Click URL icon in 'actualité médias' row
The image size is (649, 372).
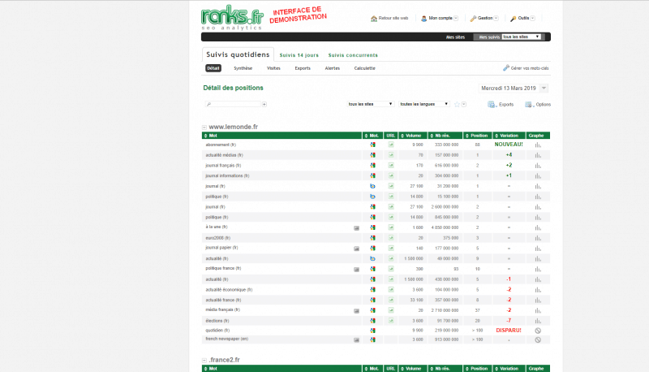[x=390, y=154]
